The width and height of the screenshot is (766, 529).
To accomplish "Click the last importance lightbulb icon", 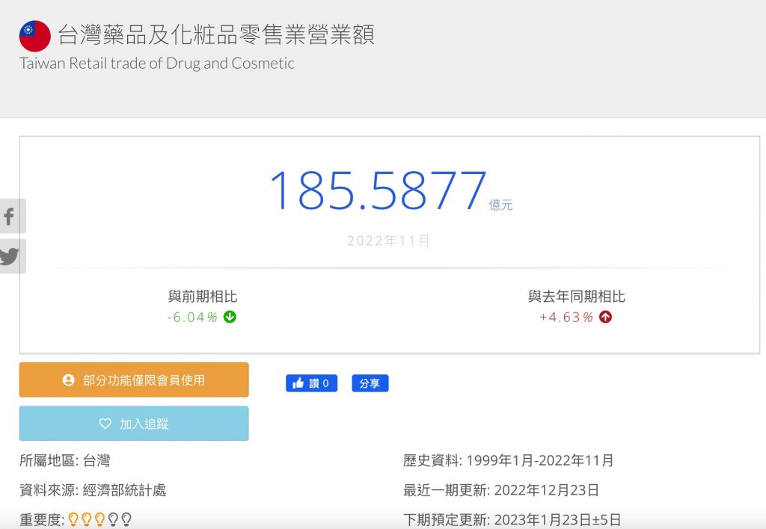I will (126, 519).
